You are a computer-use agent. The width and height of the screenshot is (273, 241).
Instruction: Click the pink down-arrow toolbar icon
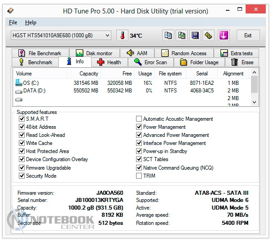click(x=224, y=35)
